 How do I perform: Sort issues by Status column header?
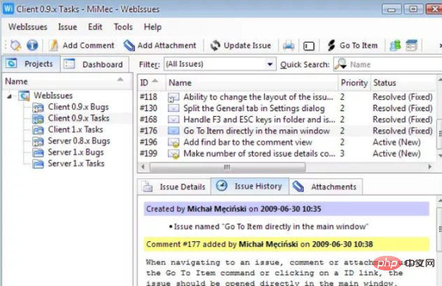point(403,83)
